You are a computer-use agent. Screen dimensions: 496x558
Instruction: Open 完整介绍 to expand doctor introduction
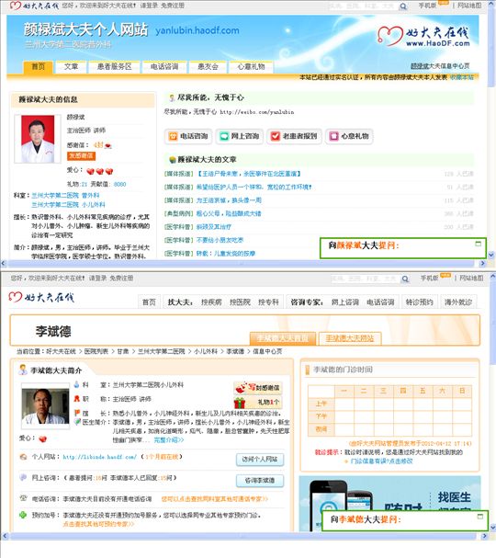coord(169,440)
